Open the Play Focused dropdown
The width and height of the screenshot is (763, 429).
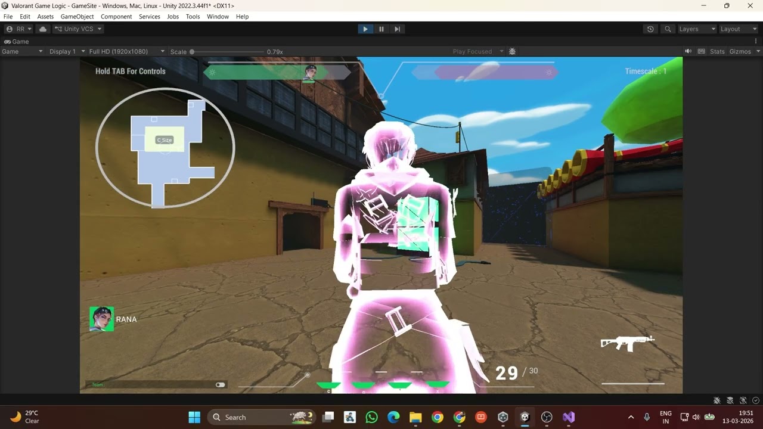(x=478, y=51)
